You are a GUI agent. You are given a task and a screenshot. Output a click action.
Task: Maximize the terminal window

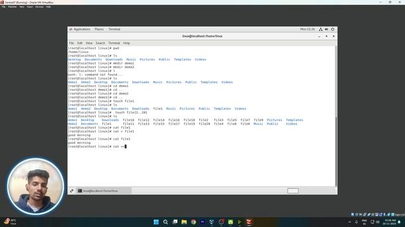[327, 37]
